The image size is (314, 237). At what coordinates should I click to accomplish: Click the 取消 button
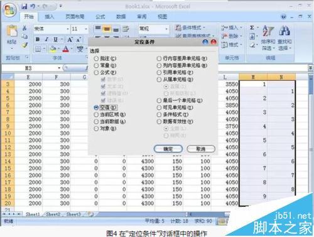coord(201,149)
